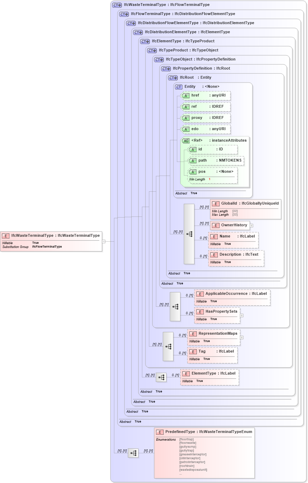Click the A icon of the pos attribute
Screen dimensions: 308x483
coord(193,172)
